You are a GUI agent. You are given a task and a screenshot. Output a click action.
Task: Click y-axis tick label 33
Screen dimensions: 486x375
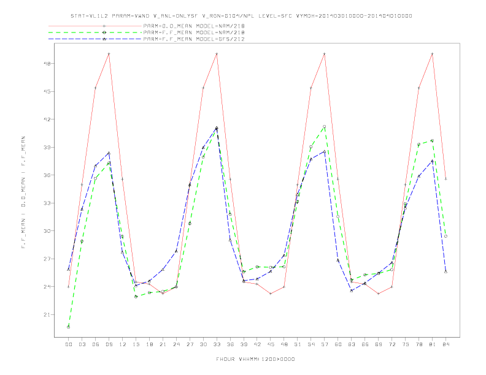pos(47,203)
